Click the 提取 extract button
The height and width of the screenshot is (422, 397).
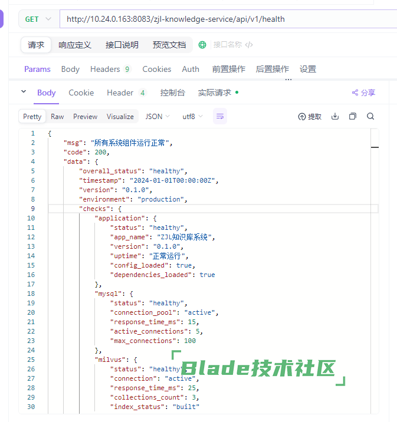(310, 117)
